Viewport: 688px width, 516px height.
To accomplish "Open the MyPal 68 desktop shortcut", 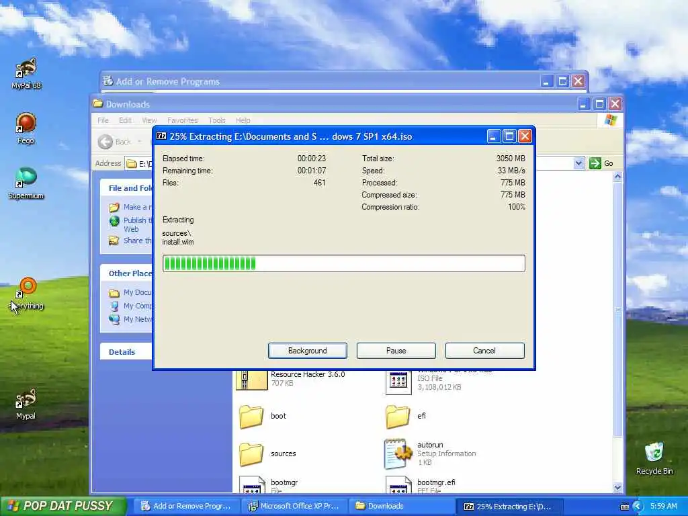I will pyautogui.click(x=26, y=73).
